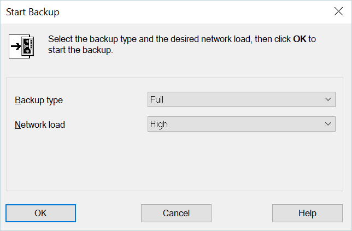Click the Network load chevron arrow

pos(328,124)
